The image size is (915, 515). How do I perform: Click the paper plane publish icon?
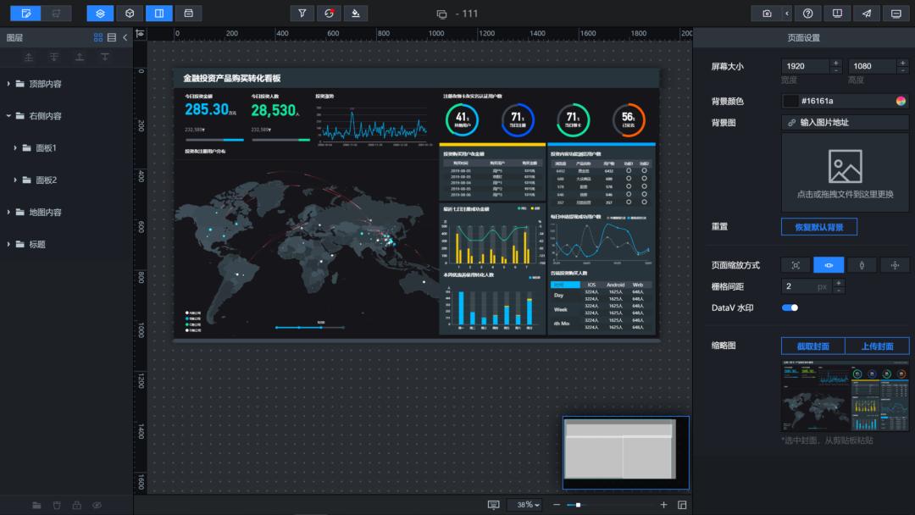pyautogui.click(x=866, y=14)
